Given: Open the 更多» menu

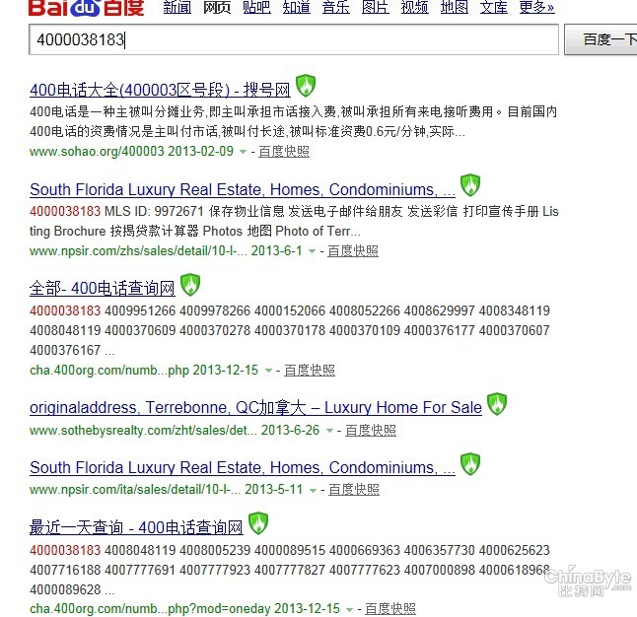Looking at the screenshot, I should coord(536,8).
